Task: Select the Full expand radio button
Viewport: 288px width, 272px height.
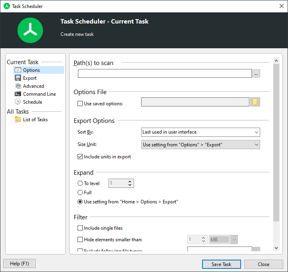Action: [80, 193]
